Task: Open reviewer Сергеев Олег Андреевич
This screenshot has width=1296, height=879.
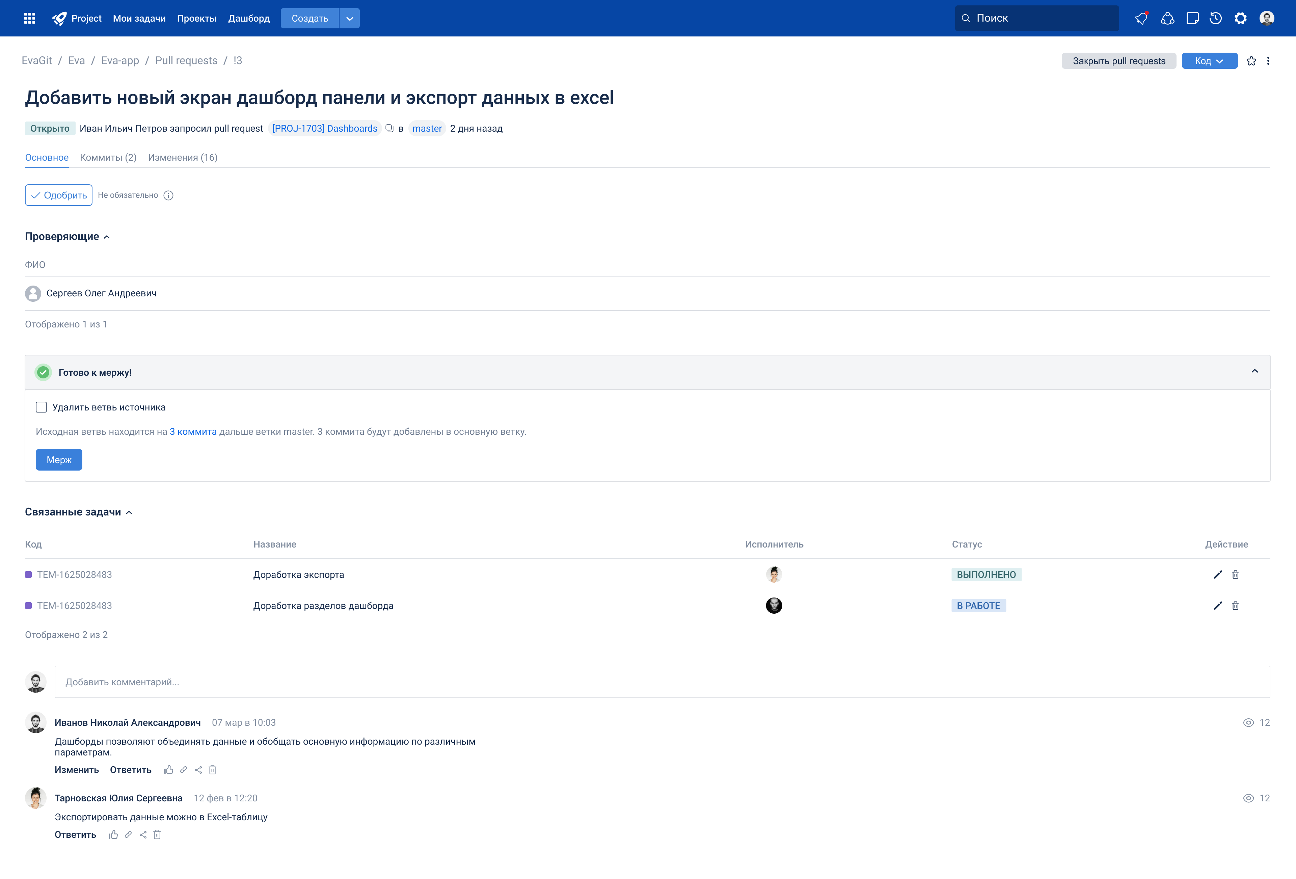Action: [102, 293]
